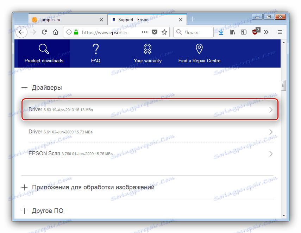The height and width of the screenshot is (233, 301).
Task: Maximize the Firefox window
Action: (269, 17)
